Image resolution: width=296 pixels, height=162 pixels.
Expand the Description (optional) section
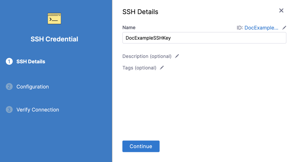(147, 56)
